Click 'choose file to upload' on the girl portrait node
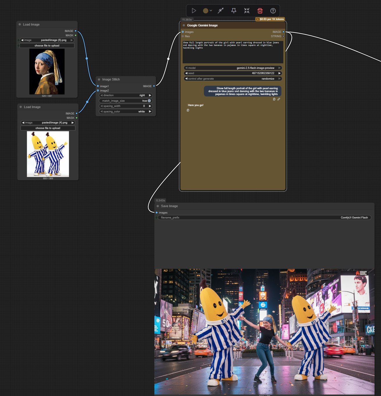This screenshot has width=381, height=396. coord(47,46)
